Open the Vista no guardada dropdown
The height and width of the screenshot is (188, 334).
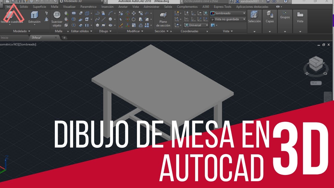pyautogui.click(x=228, y=19)
